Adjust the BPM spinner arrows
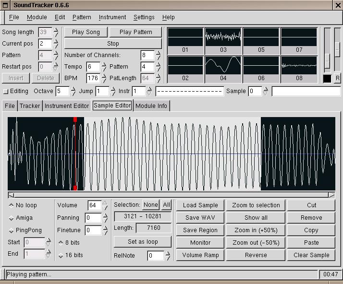343x284 pixels. point(104,78)
